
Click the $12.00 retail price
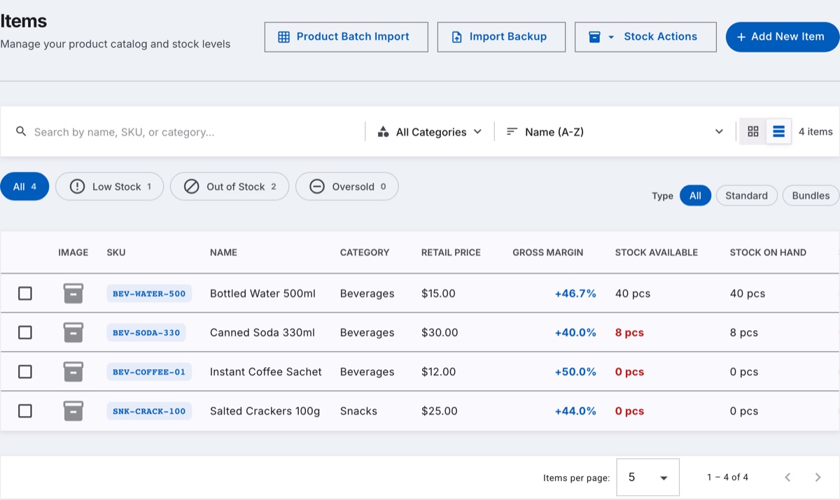tap(438, 372)
